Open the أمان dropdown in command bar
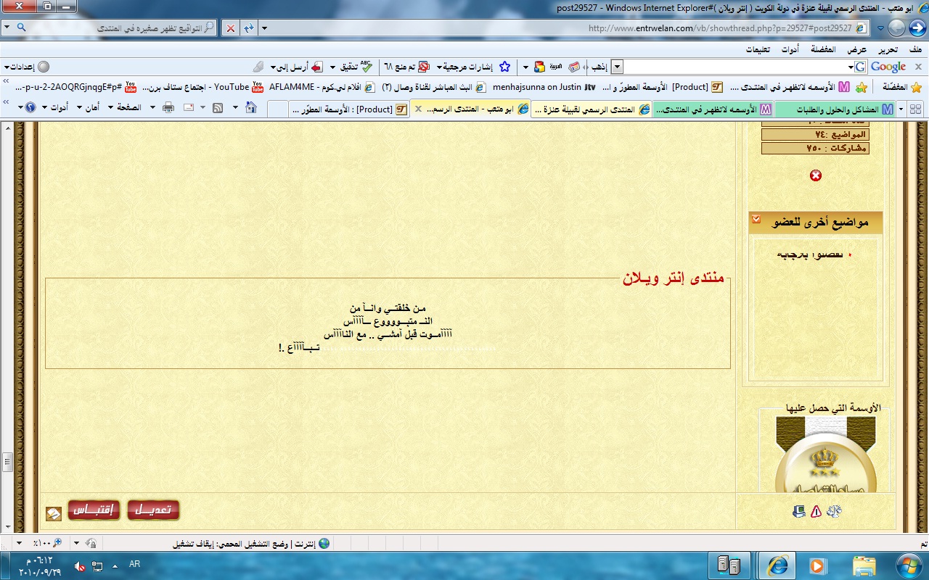 [88, 108]
